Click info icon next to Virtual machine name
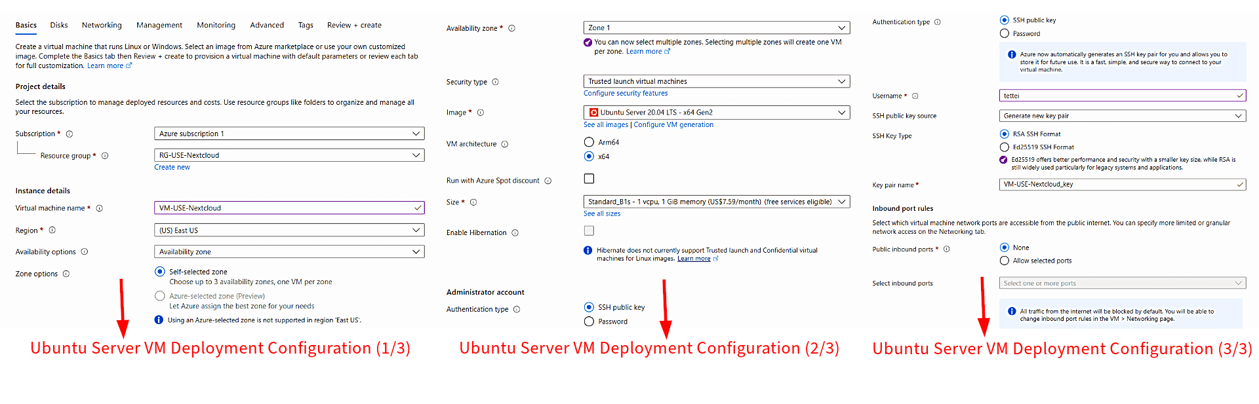Screen dimensions: 1259x404 (100, 208)
